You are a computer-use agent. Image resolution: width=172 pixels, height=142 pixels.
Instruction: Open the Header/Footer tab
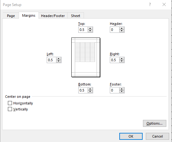click(x=53, y=16)
